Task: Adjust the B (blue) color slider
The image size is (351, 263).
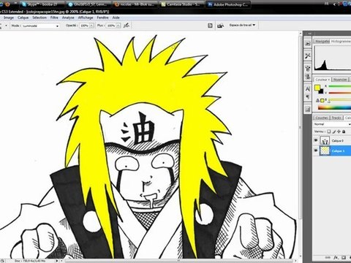Action: point(340,100)
